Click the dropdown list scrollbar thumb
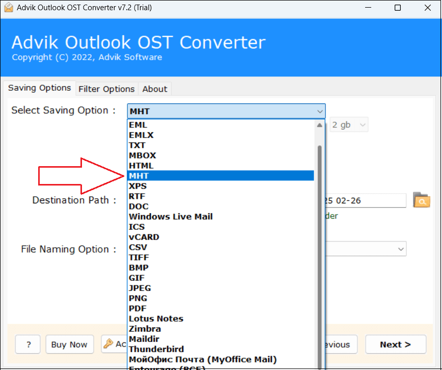The image size is (442, 370). (x=319, y=257)
